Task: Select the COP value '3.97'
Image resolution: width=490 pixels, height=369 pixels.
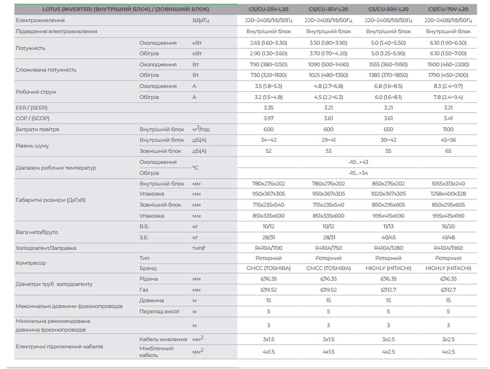Action: (268, 118)
